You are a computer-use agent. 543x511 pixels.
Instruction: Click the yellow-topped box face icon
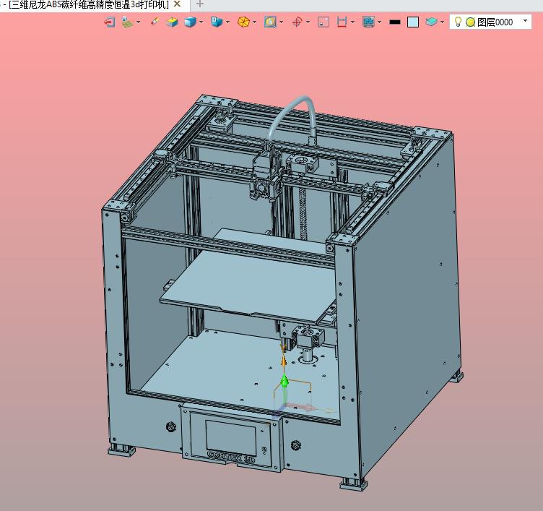click(x=172, y=22)
